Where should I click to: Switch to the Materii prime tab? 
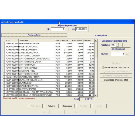click(101, 35)
